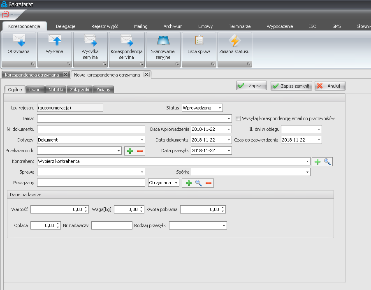Viewport: 371px width, 290px height.
Task: Expand the Temat combo box
Action: tap(229, 118)
